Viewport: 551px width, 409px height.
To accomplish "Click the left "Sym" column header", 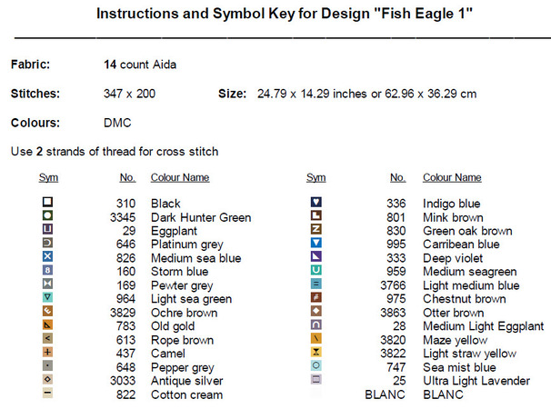I will [48, 178].
